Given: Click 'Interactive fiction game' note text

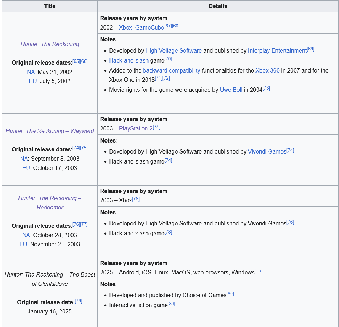Looking at the screenshot, I should (x=138, y=305).
